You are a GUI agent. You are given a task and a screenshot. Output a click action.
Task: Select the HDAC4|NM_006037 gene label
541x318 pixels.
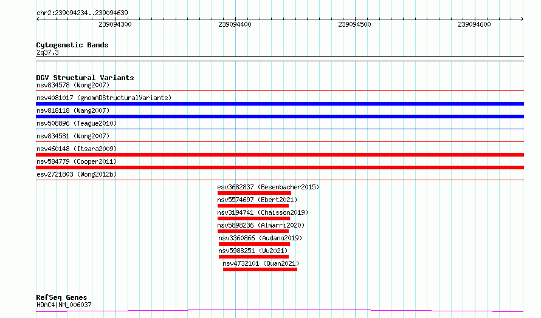point(64,305)
